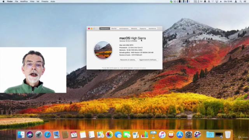This screenshot has height=140, width=249.
Task: Open the Finder menu
Action: click(10, 2)
